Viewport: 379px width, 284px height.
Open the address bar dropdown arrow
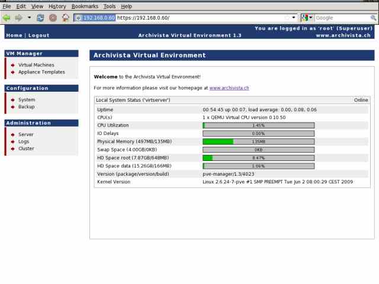pyautogui.click(x=294, y=18)
